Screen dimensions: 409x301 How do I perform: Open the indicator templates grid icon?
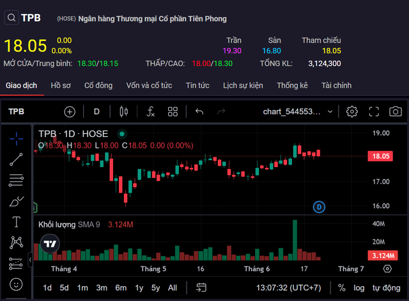[x=173, y=111]
